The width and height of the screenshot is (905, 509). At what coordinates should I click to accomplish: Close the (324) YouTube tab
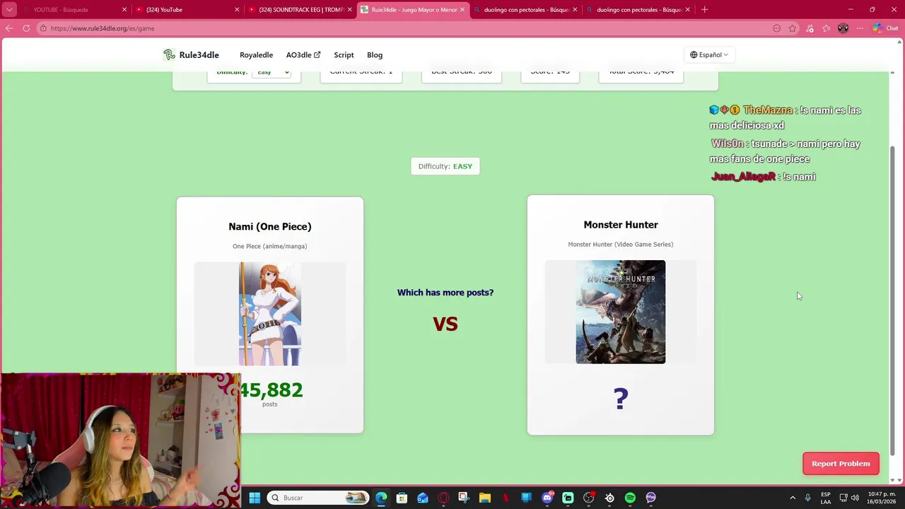237,10
